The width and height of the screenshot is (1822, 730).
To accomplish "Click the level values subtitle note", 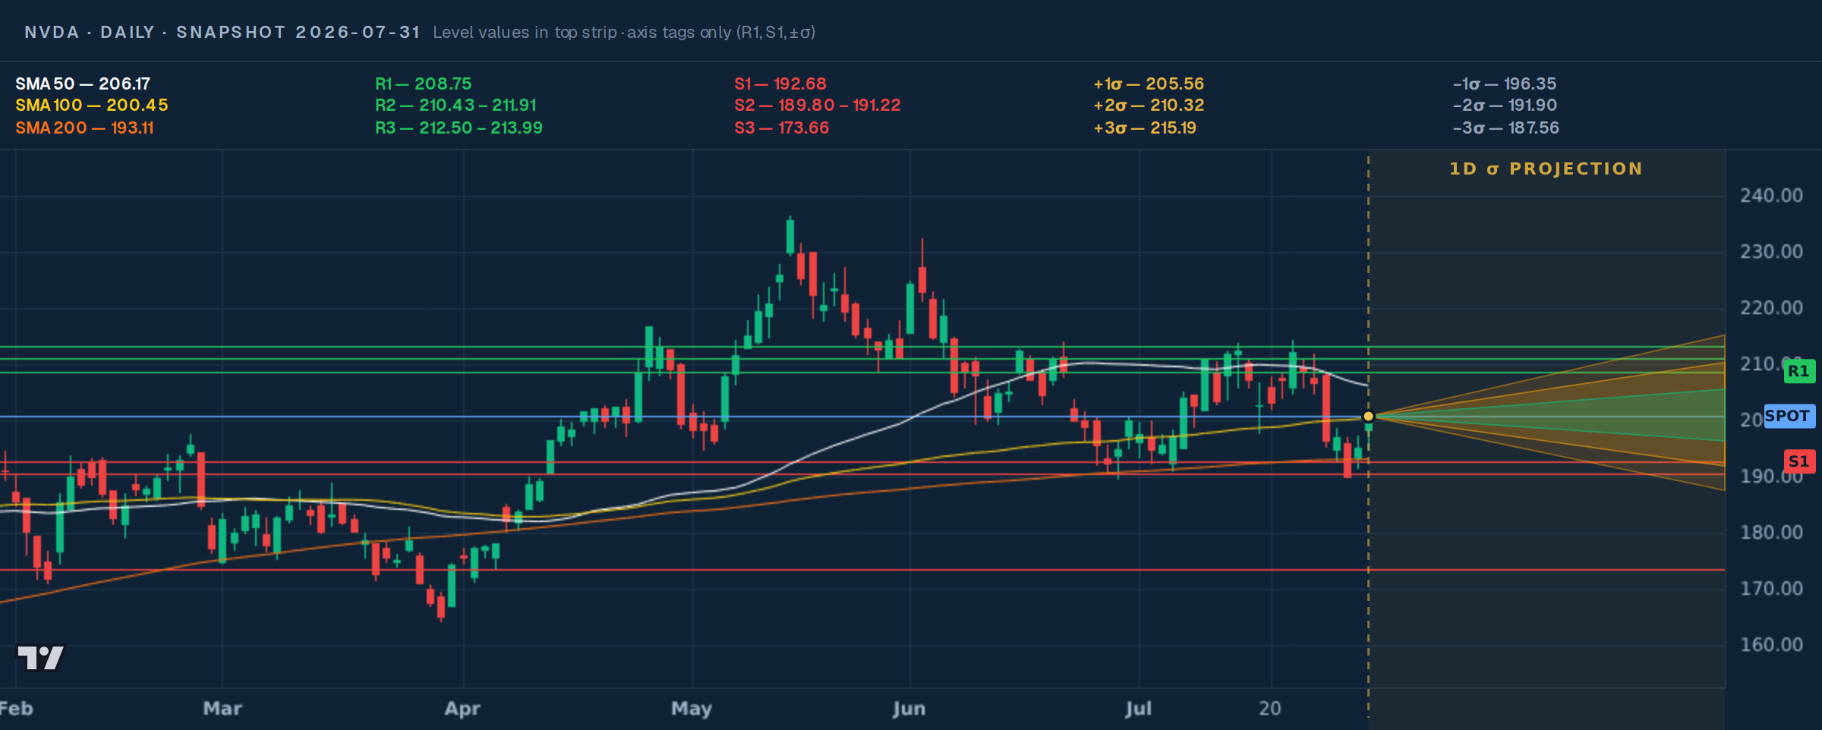I will (624, 32).
